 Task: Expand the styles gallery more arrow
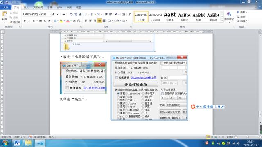point(222,21)
